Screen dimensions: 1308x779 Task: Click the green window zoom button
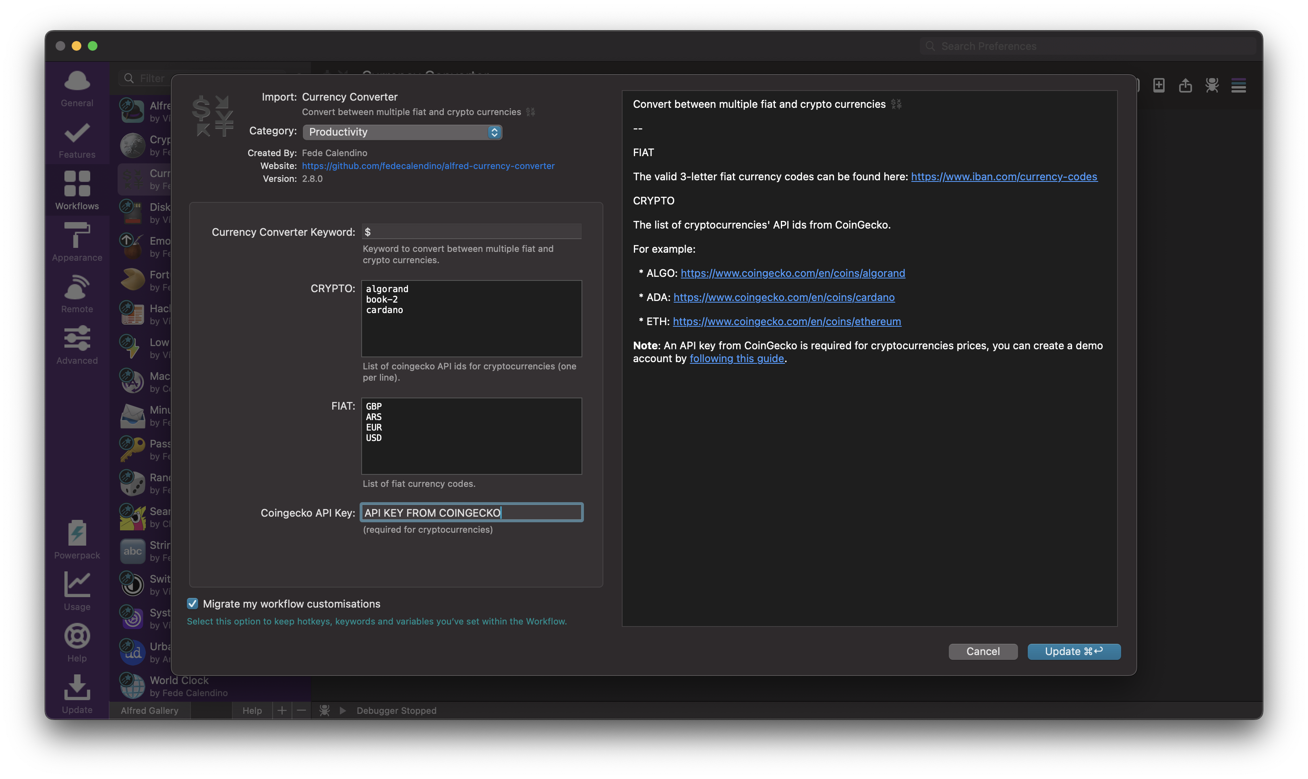pos(93,45)
